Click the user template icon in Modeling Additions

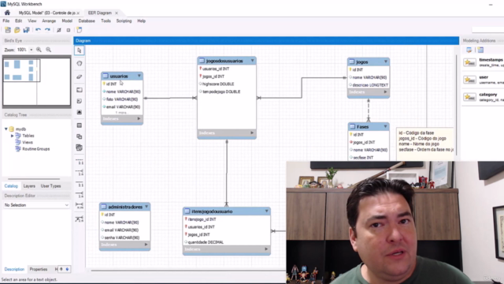coord(469,80)
